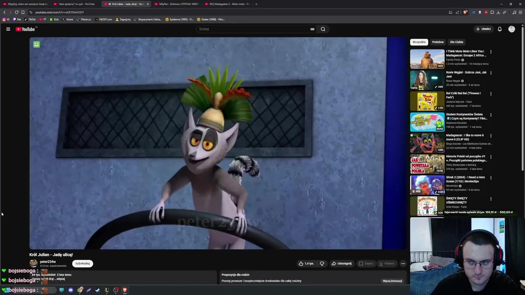Click 'Więcej informacji' button
Viewport: 525px width, 295px height.
[x=392, y=281]
